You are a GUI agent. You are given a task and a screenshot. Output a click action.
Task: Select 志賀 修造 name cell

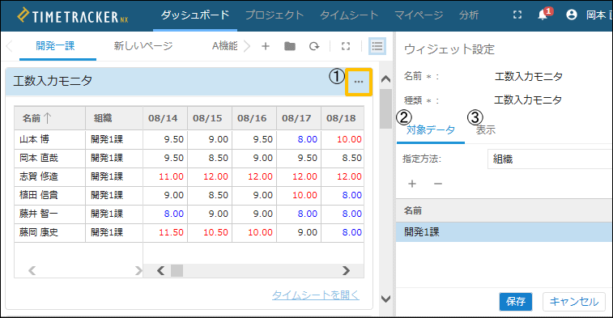tap(49, 176)
